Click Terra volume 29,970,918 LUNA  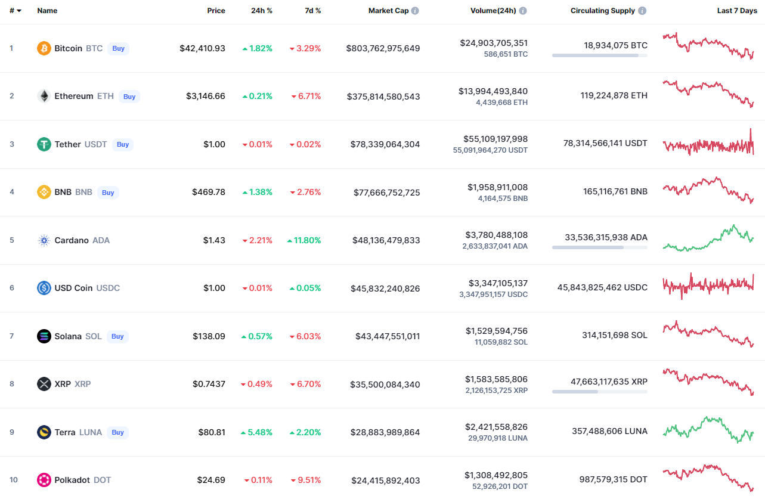point(498,438)
